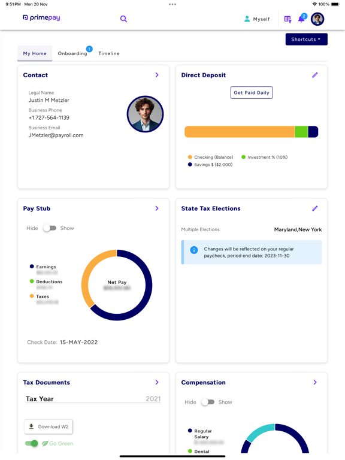Viewport: 345px width, 460px height.
Task: Click the Taxes legend item
Action: point(40,296)
